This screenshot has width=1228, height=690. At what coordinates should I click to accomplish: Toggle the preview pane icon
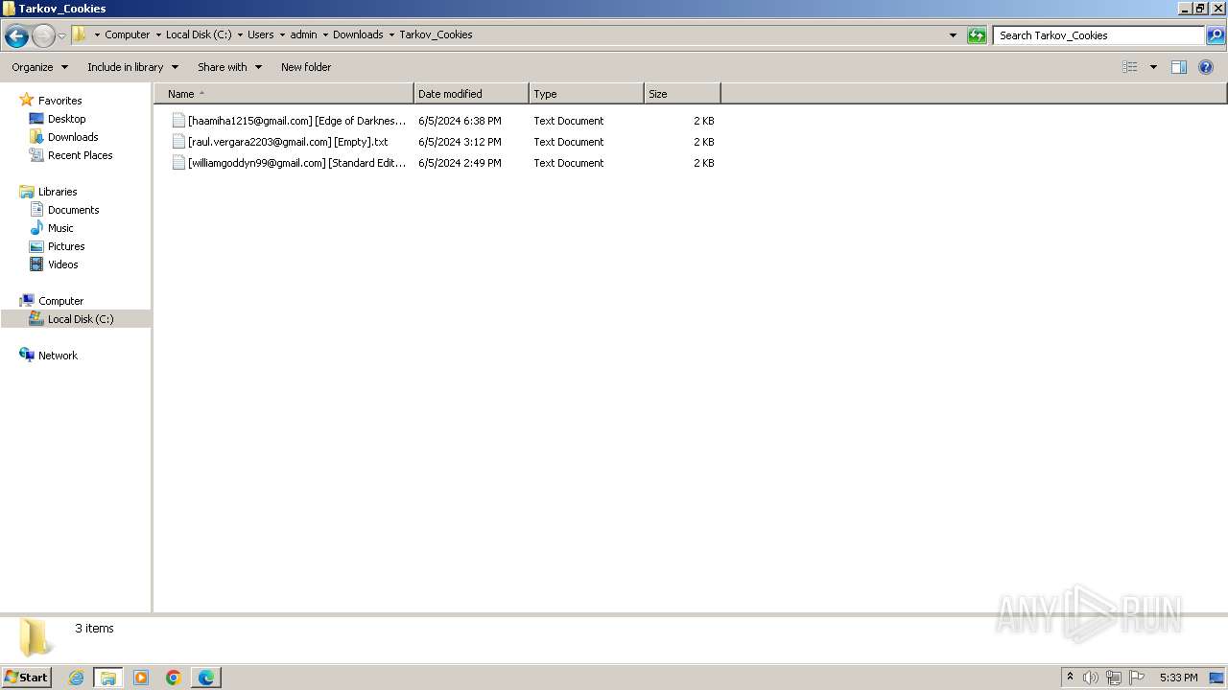1179,67
